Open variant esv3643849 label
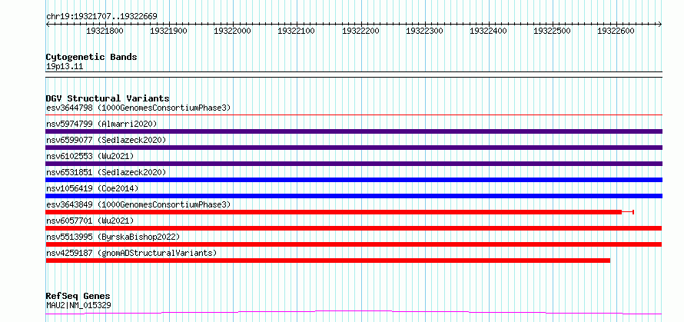684x322 pixels. (138, 204)
